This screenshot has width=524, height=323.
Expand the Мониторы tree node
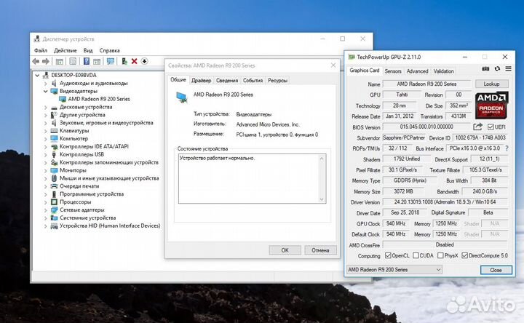pos(45,170)
